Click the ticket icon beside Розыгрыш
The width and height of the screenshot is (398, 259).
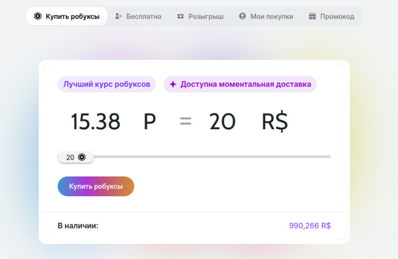[x=181, y=16]
